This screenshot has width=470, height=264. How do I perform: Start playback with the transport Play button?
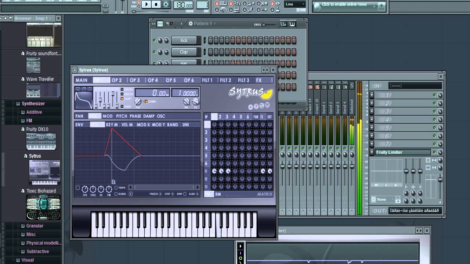click(x=147, y=4)
